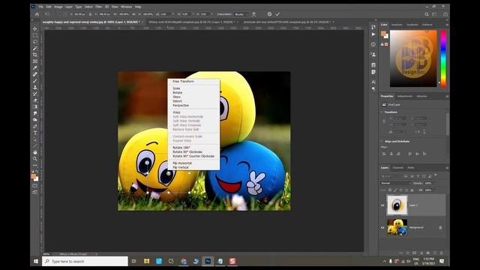
Task: Choose Warp in the context menu
Action: (176, 112)
